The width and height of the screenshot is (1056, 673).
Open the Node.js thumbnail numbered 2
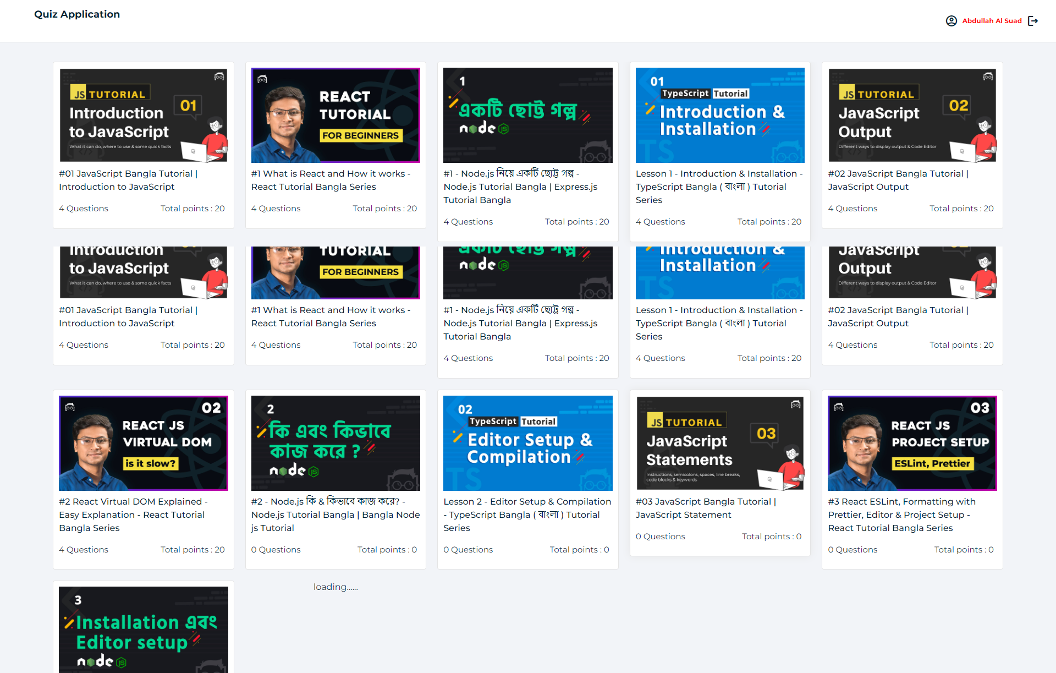click(335, 443)
